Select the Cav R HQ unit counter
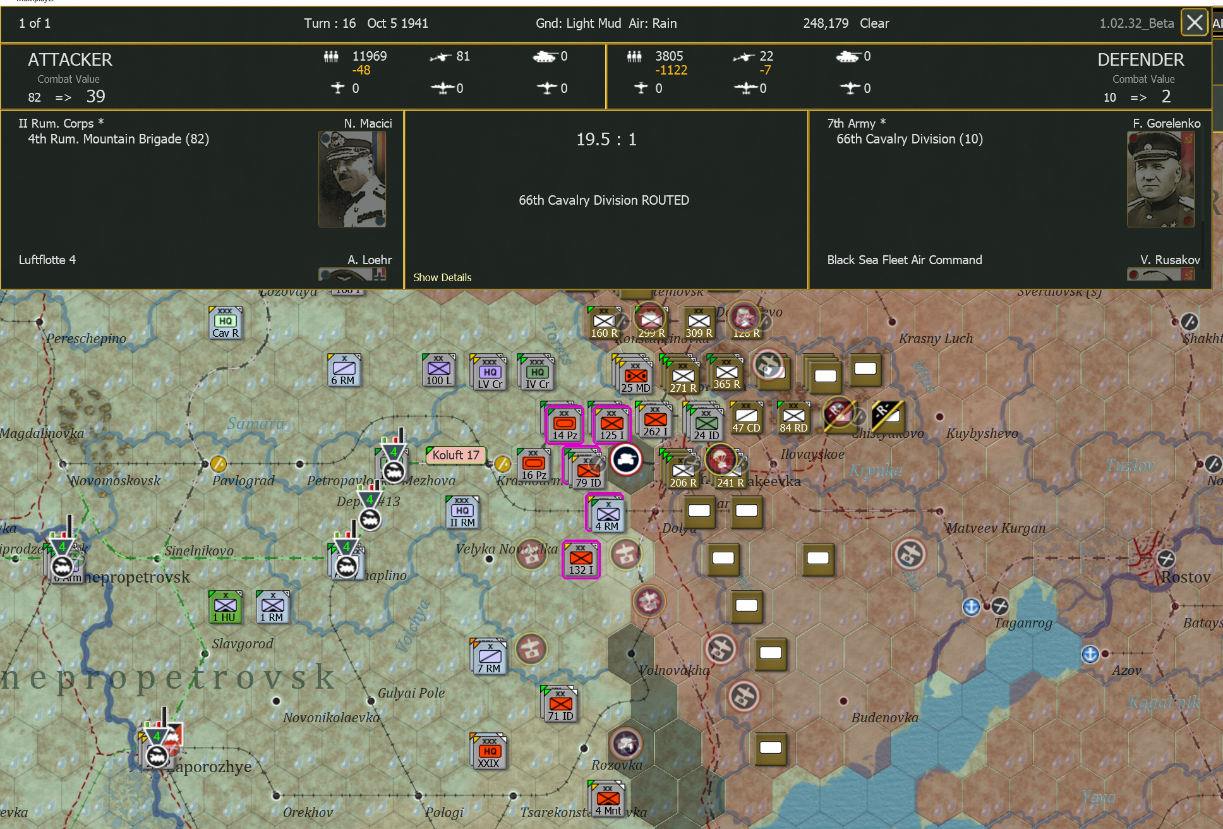The image size is (1223, 829). 226,323
